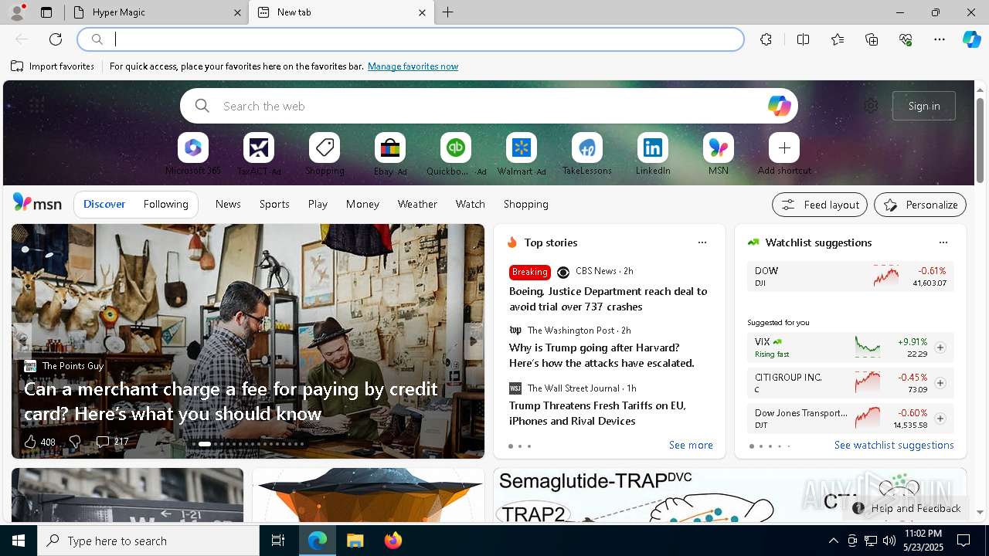Open Microsoft 365 shortcut
The height and width of the screenshot is (556, 989).
pyautogui.click(x=193, y=154)
